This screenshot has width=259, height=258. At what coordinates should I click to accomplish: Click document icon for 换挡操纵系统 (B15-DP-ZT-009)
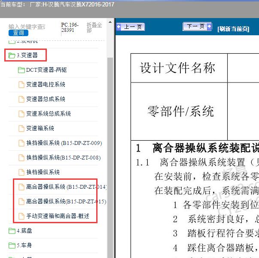click(21, 143)
